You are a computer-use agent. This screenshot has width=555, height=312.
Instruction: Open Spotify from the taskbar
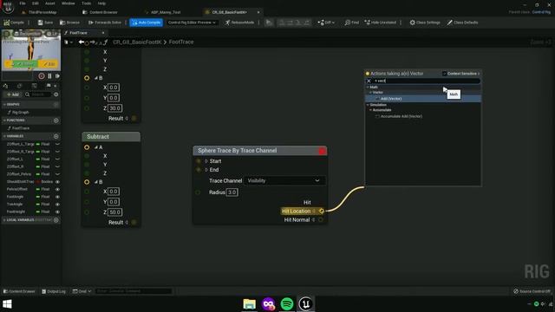[x=287, y=304]
